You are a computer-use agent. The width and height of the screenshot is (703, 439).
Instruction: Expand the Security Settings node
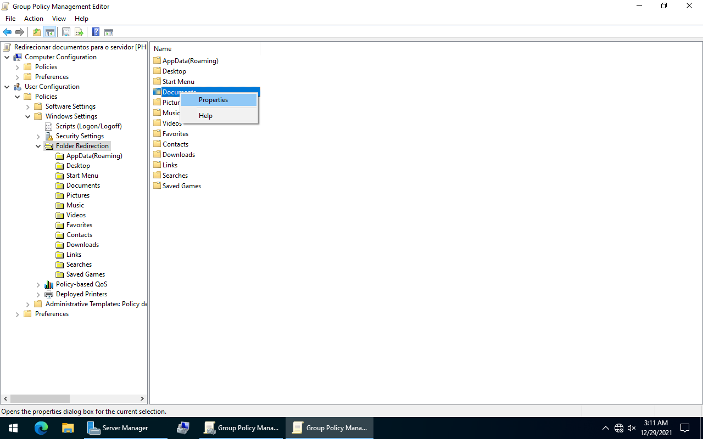pos(38,137)
